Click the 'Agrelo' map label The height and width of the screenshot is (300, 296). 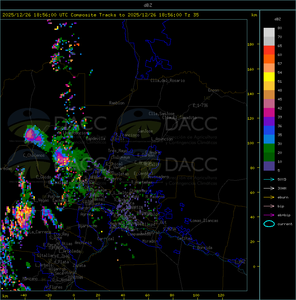tap(87, 214)
